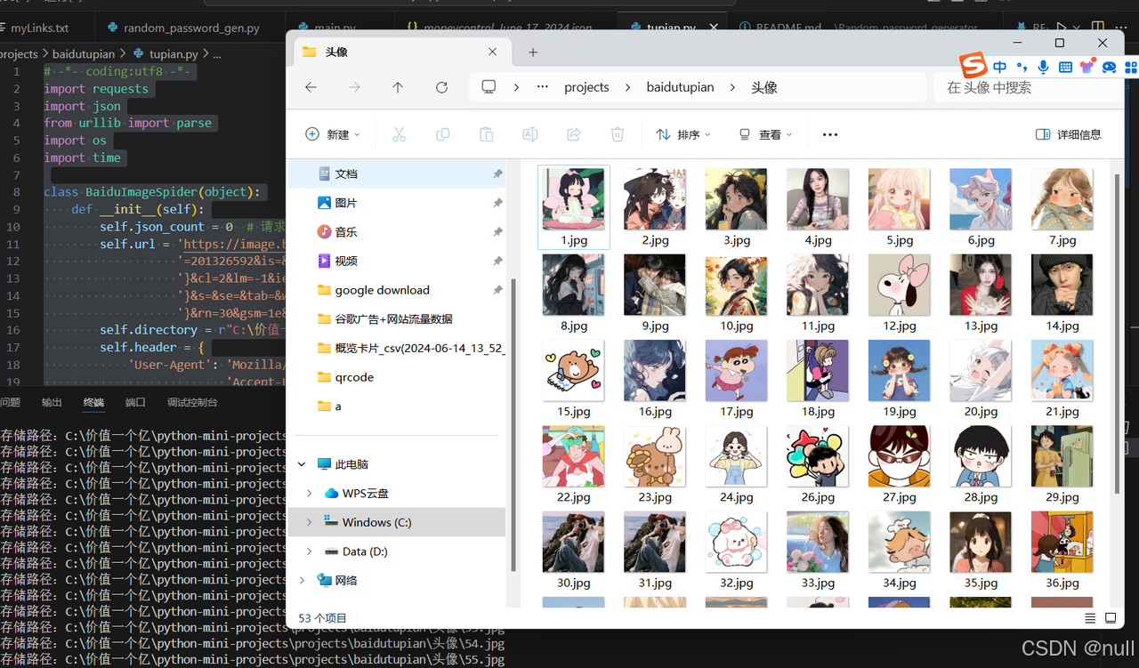Open Sogou toolbox grid icon
The image size is (1139, 668).
pos(1131,67)
